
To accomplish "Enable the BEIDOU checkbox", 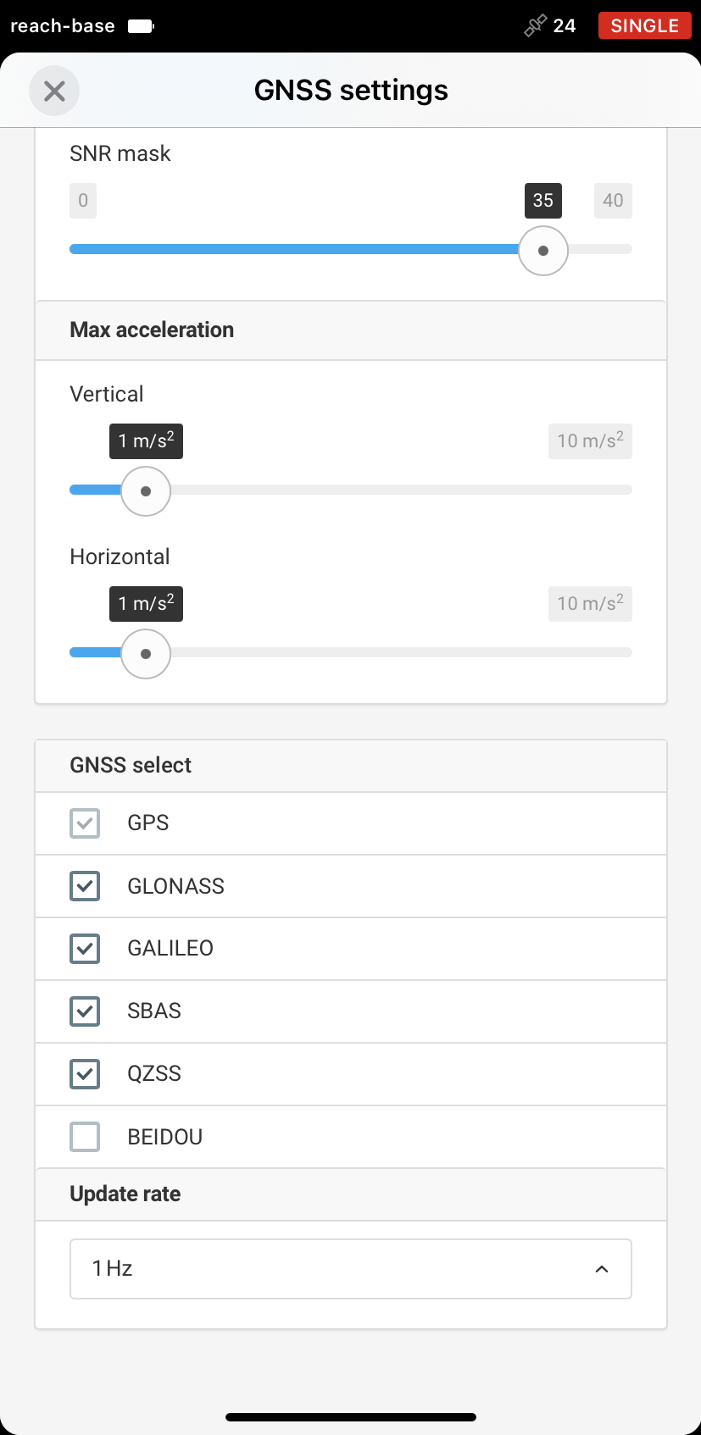I will [85, 1137].
